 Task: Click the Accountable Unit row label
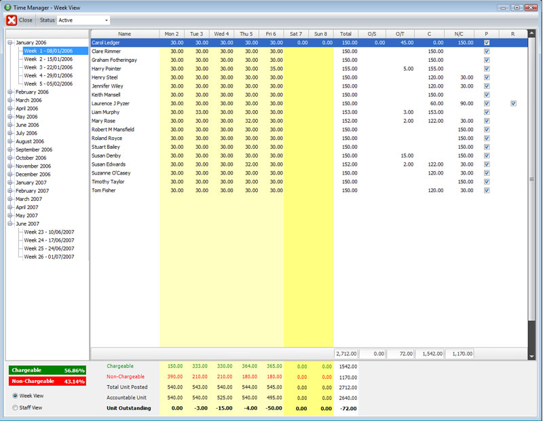coord(126,398)
